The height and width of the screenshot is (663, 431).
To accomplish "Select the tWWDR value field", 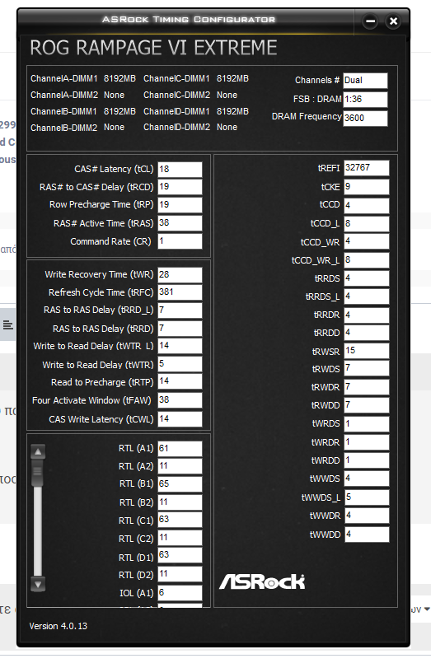I will coord(366,516).
